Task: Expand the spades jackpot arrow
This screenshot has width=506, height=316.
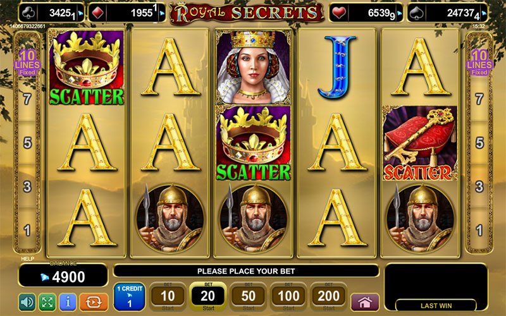Action: pyautogui.click(x=484, y=13)
